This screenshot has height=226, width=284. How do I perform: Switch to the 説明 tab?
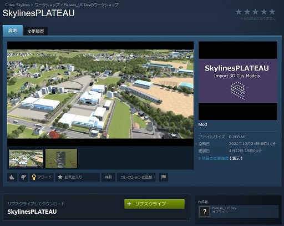click(13, 31)
